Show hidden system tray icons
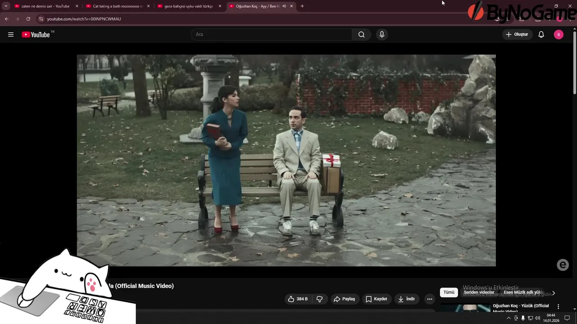 [509, 318]
